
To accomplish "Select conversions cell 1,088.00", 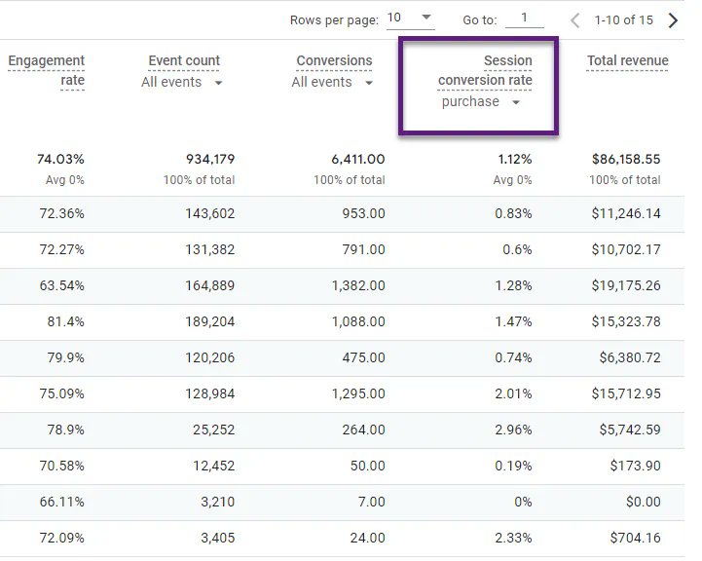I will [x=358, y=321].
